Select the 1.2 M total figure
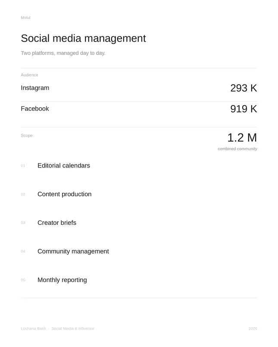The height and width of the screenshot is (347, 278). (x=242, y=138)
